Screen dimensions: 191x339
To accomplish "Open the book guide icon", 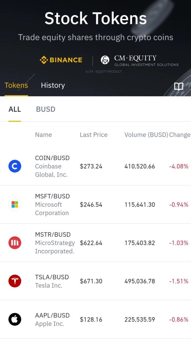I will pos(179,86).
